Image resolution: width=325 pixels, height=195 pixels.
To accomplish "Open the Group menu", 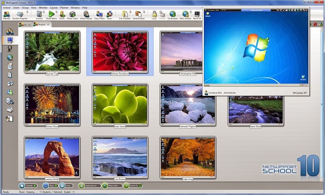I will [x=25, y=8].
